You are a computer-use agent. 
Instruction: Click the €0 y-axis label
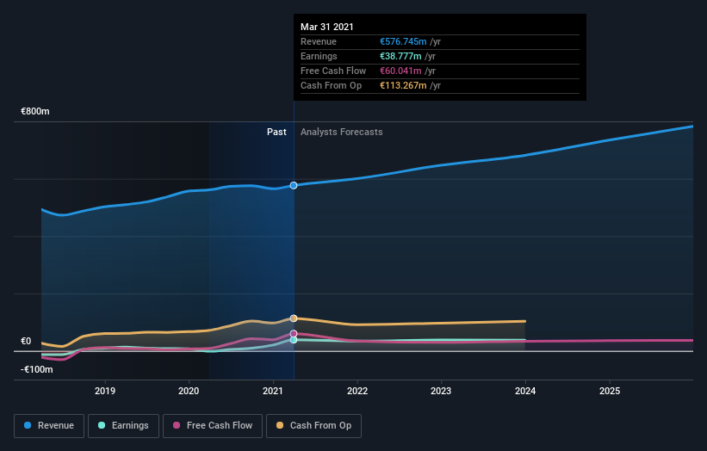click(x=26, y=341)
